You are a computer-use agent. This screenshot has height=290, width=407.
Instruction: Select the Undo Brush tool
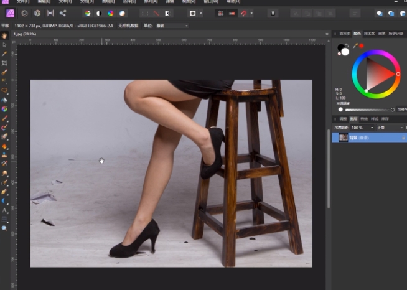[4, 164]
